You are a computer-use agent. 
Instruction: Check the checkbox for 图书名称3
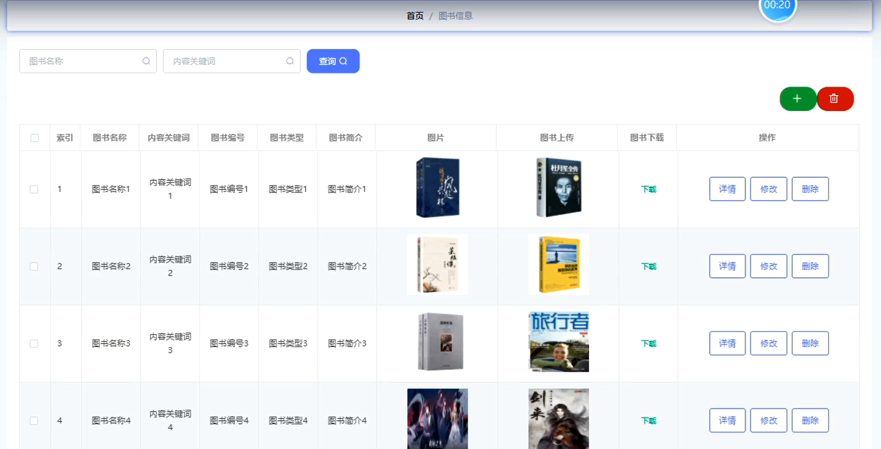[x=34, y=343]
